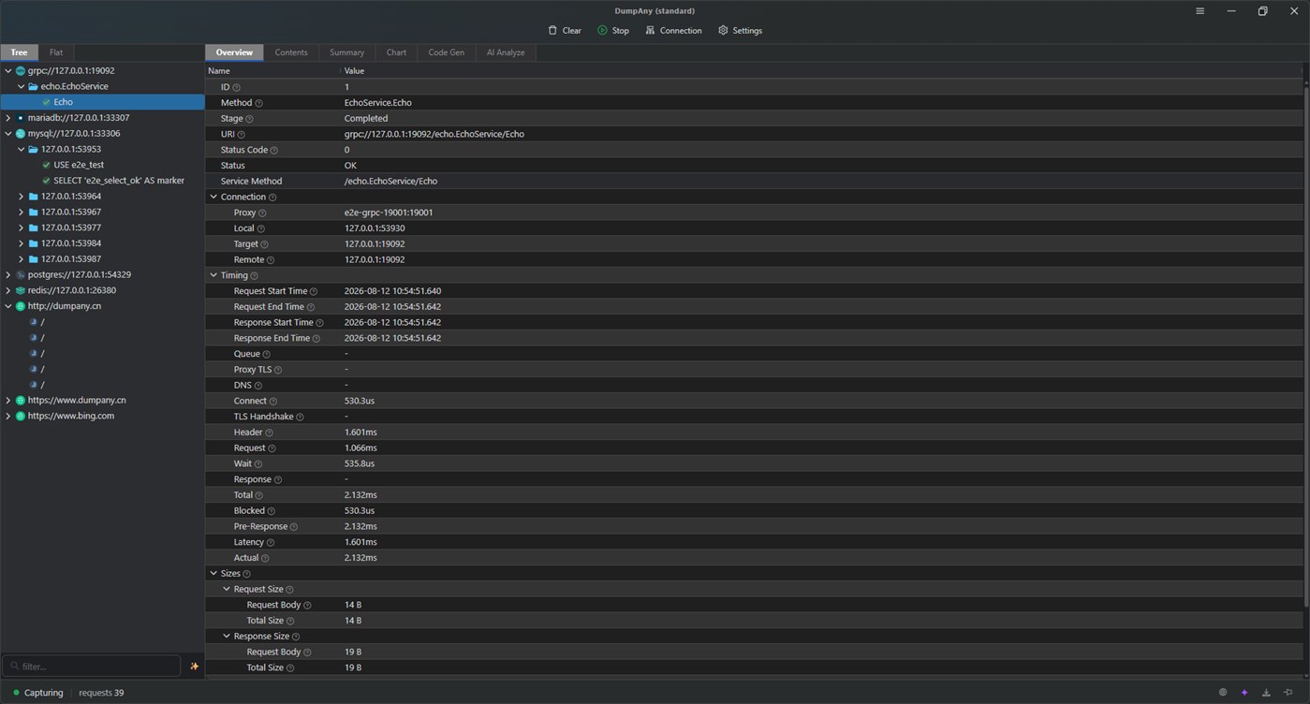Click the download icon in the status bar
This screenshot has width=1310, height=704.
pyautogui.click(x=1266, y=693)
